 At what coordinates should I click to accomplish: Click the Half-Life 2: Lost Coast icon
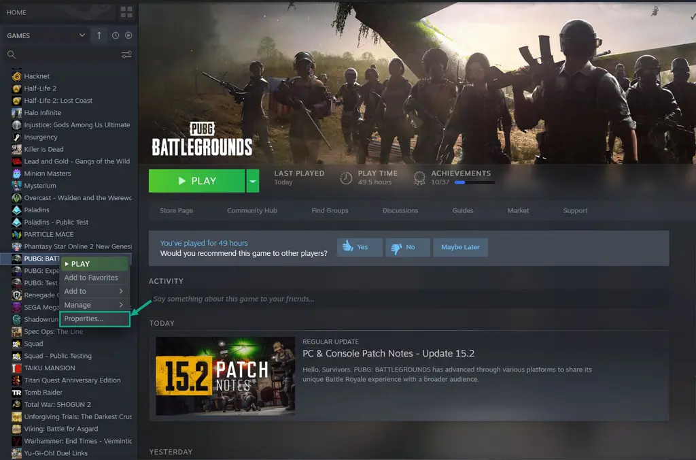click(16, 101)
